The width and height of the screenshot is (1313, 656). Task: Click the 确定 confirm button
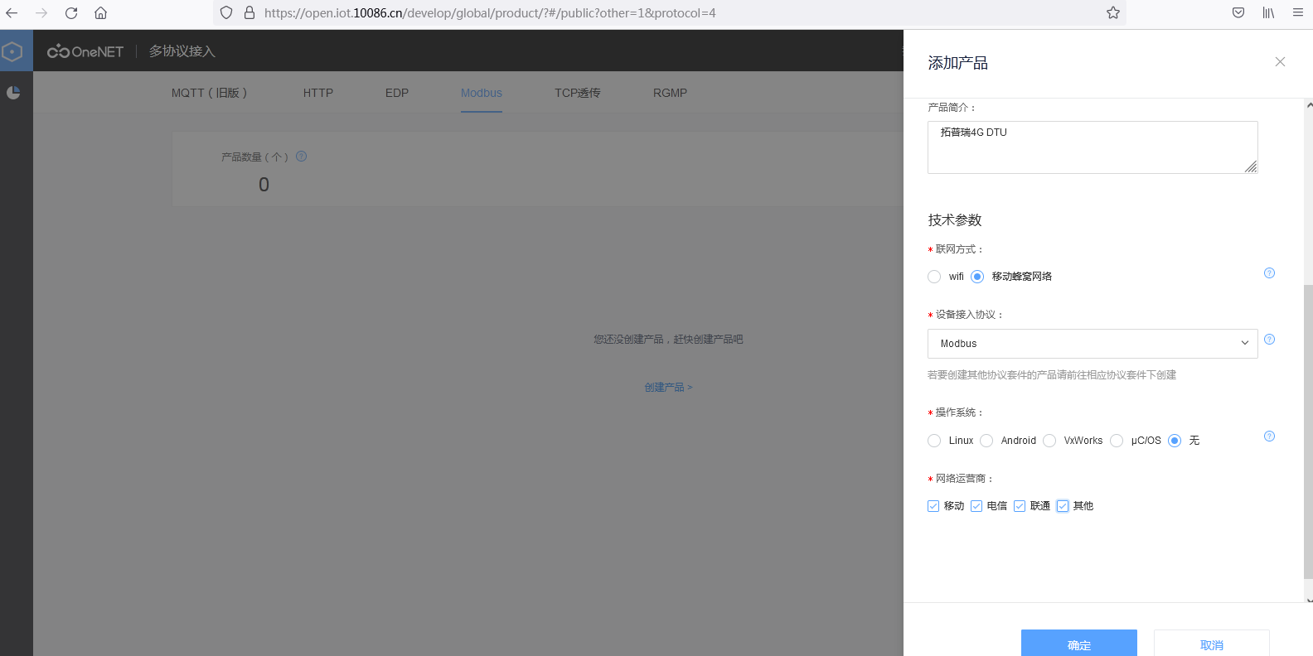(1078, 644)
